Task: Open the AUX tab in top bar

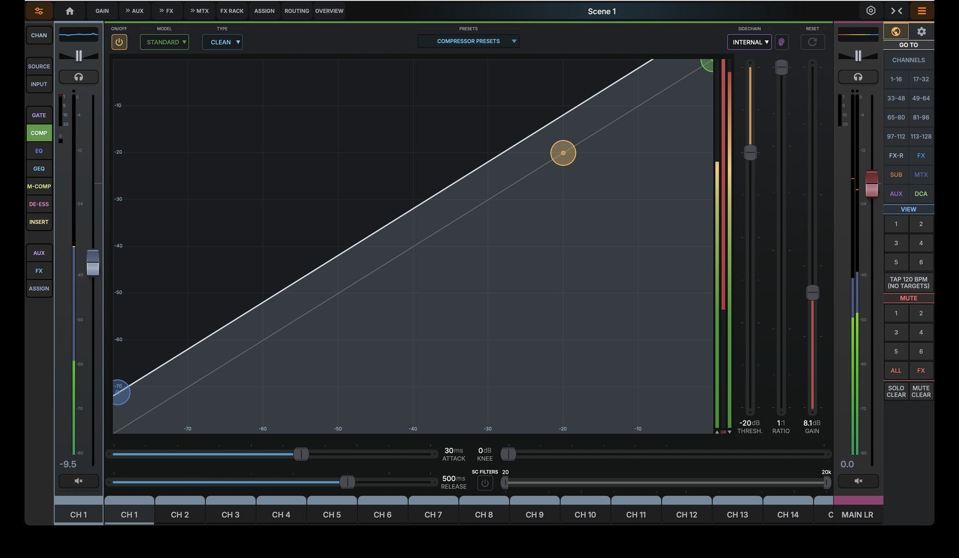Action: coord(134,11)
